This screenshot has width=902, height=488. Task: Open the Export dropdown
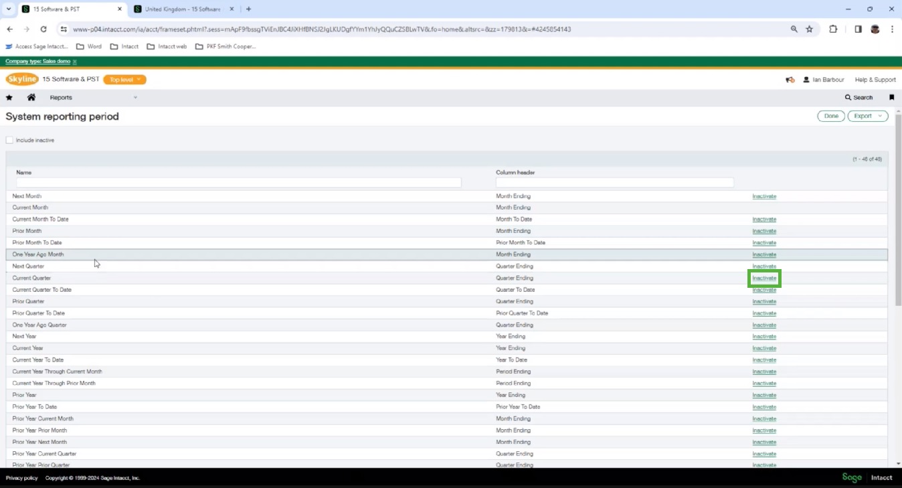[867, 115]
